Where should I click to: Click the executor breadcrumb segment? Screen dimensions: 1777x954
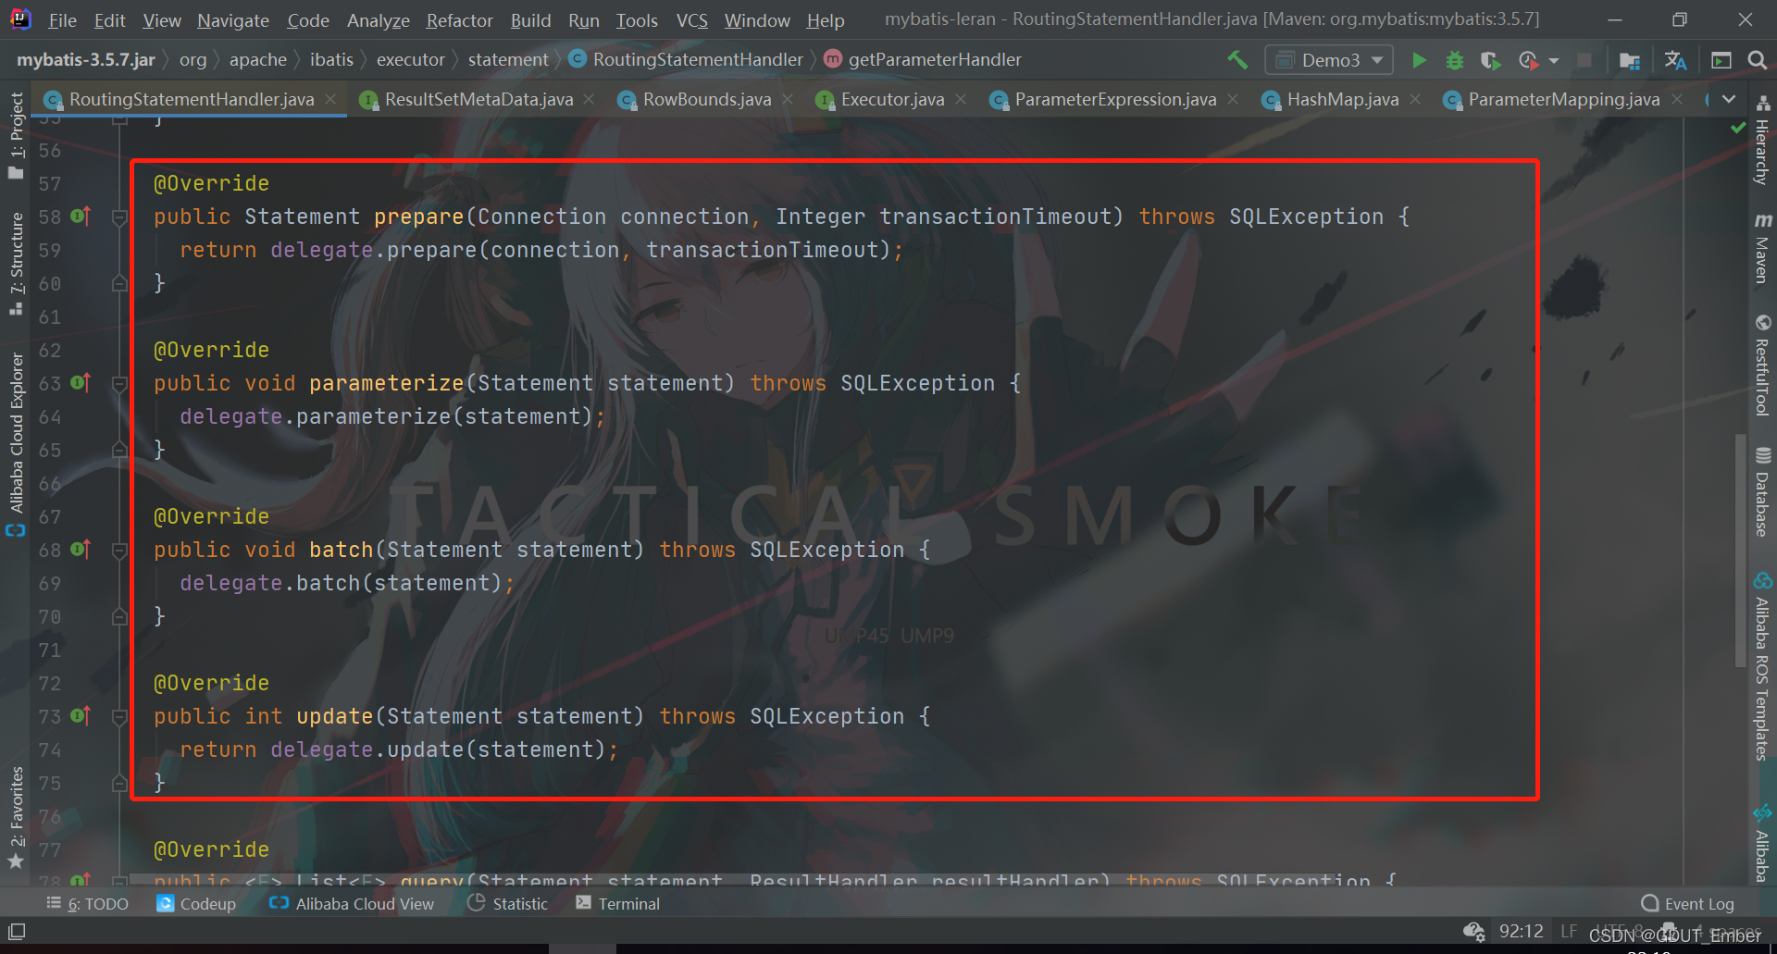coord(410,60)
